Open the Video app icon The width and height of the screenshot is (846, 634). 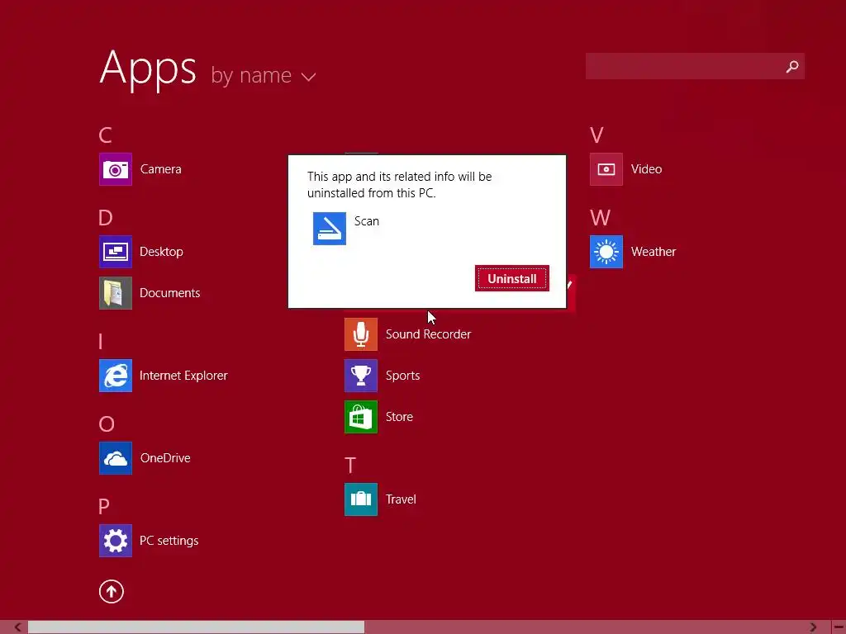[606, 169]
